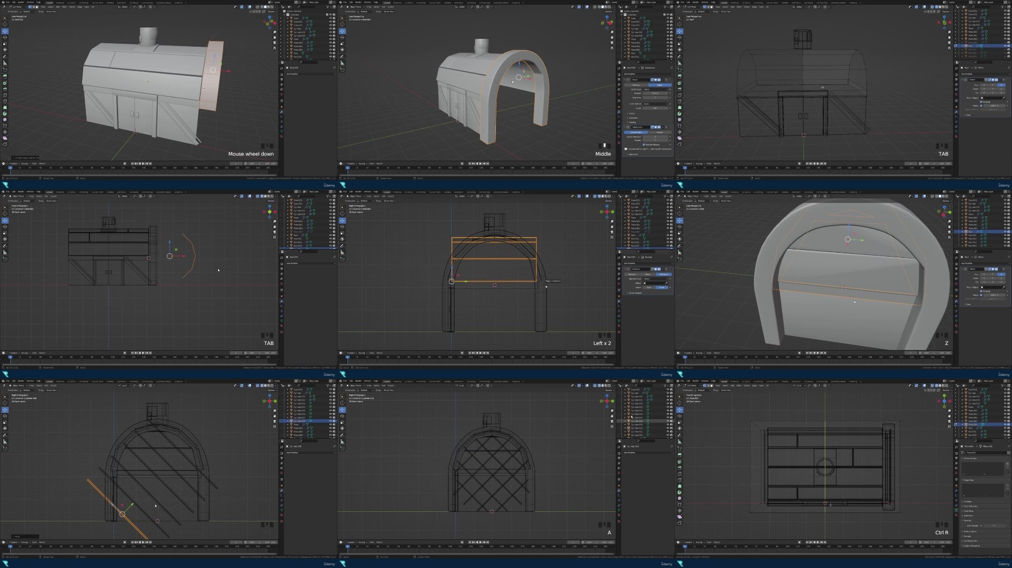Select Shrink/Fatten tool in 'Mouse wheel down' frame
Screen dimensions: 1012x568
(5, 132)
